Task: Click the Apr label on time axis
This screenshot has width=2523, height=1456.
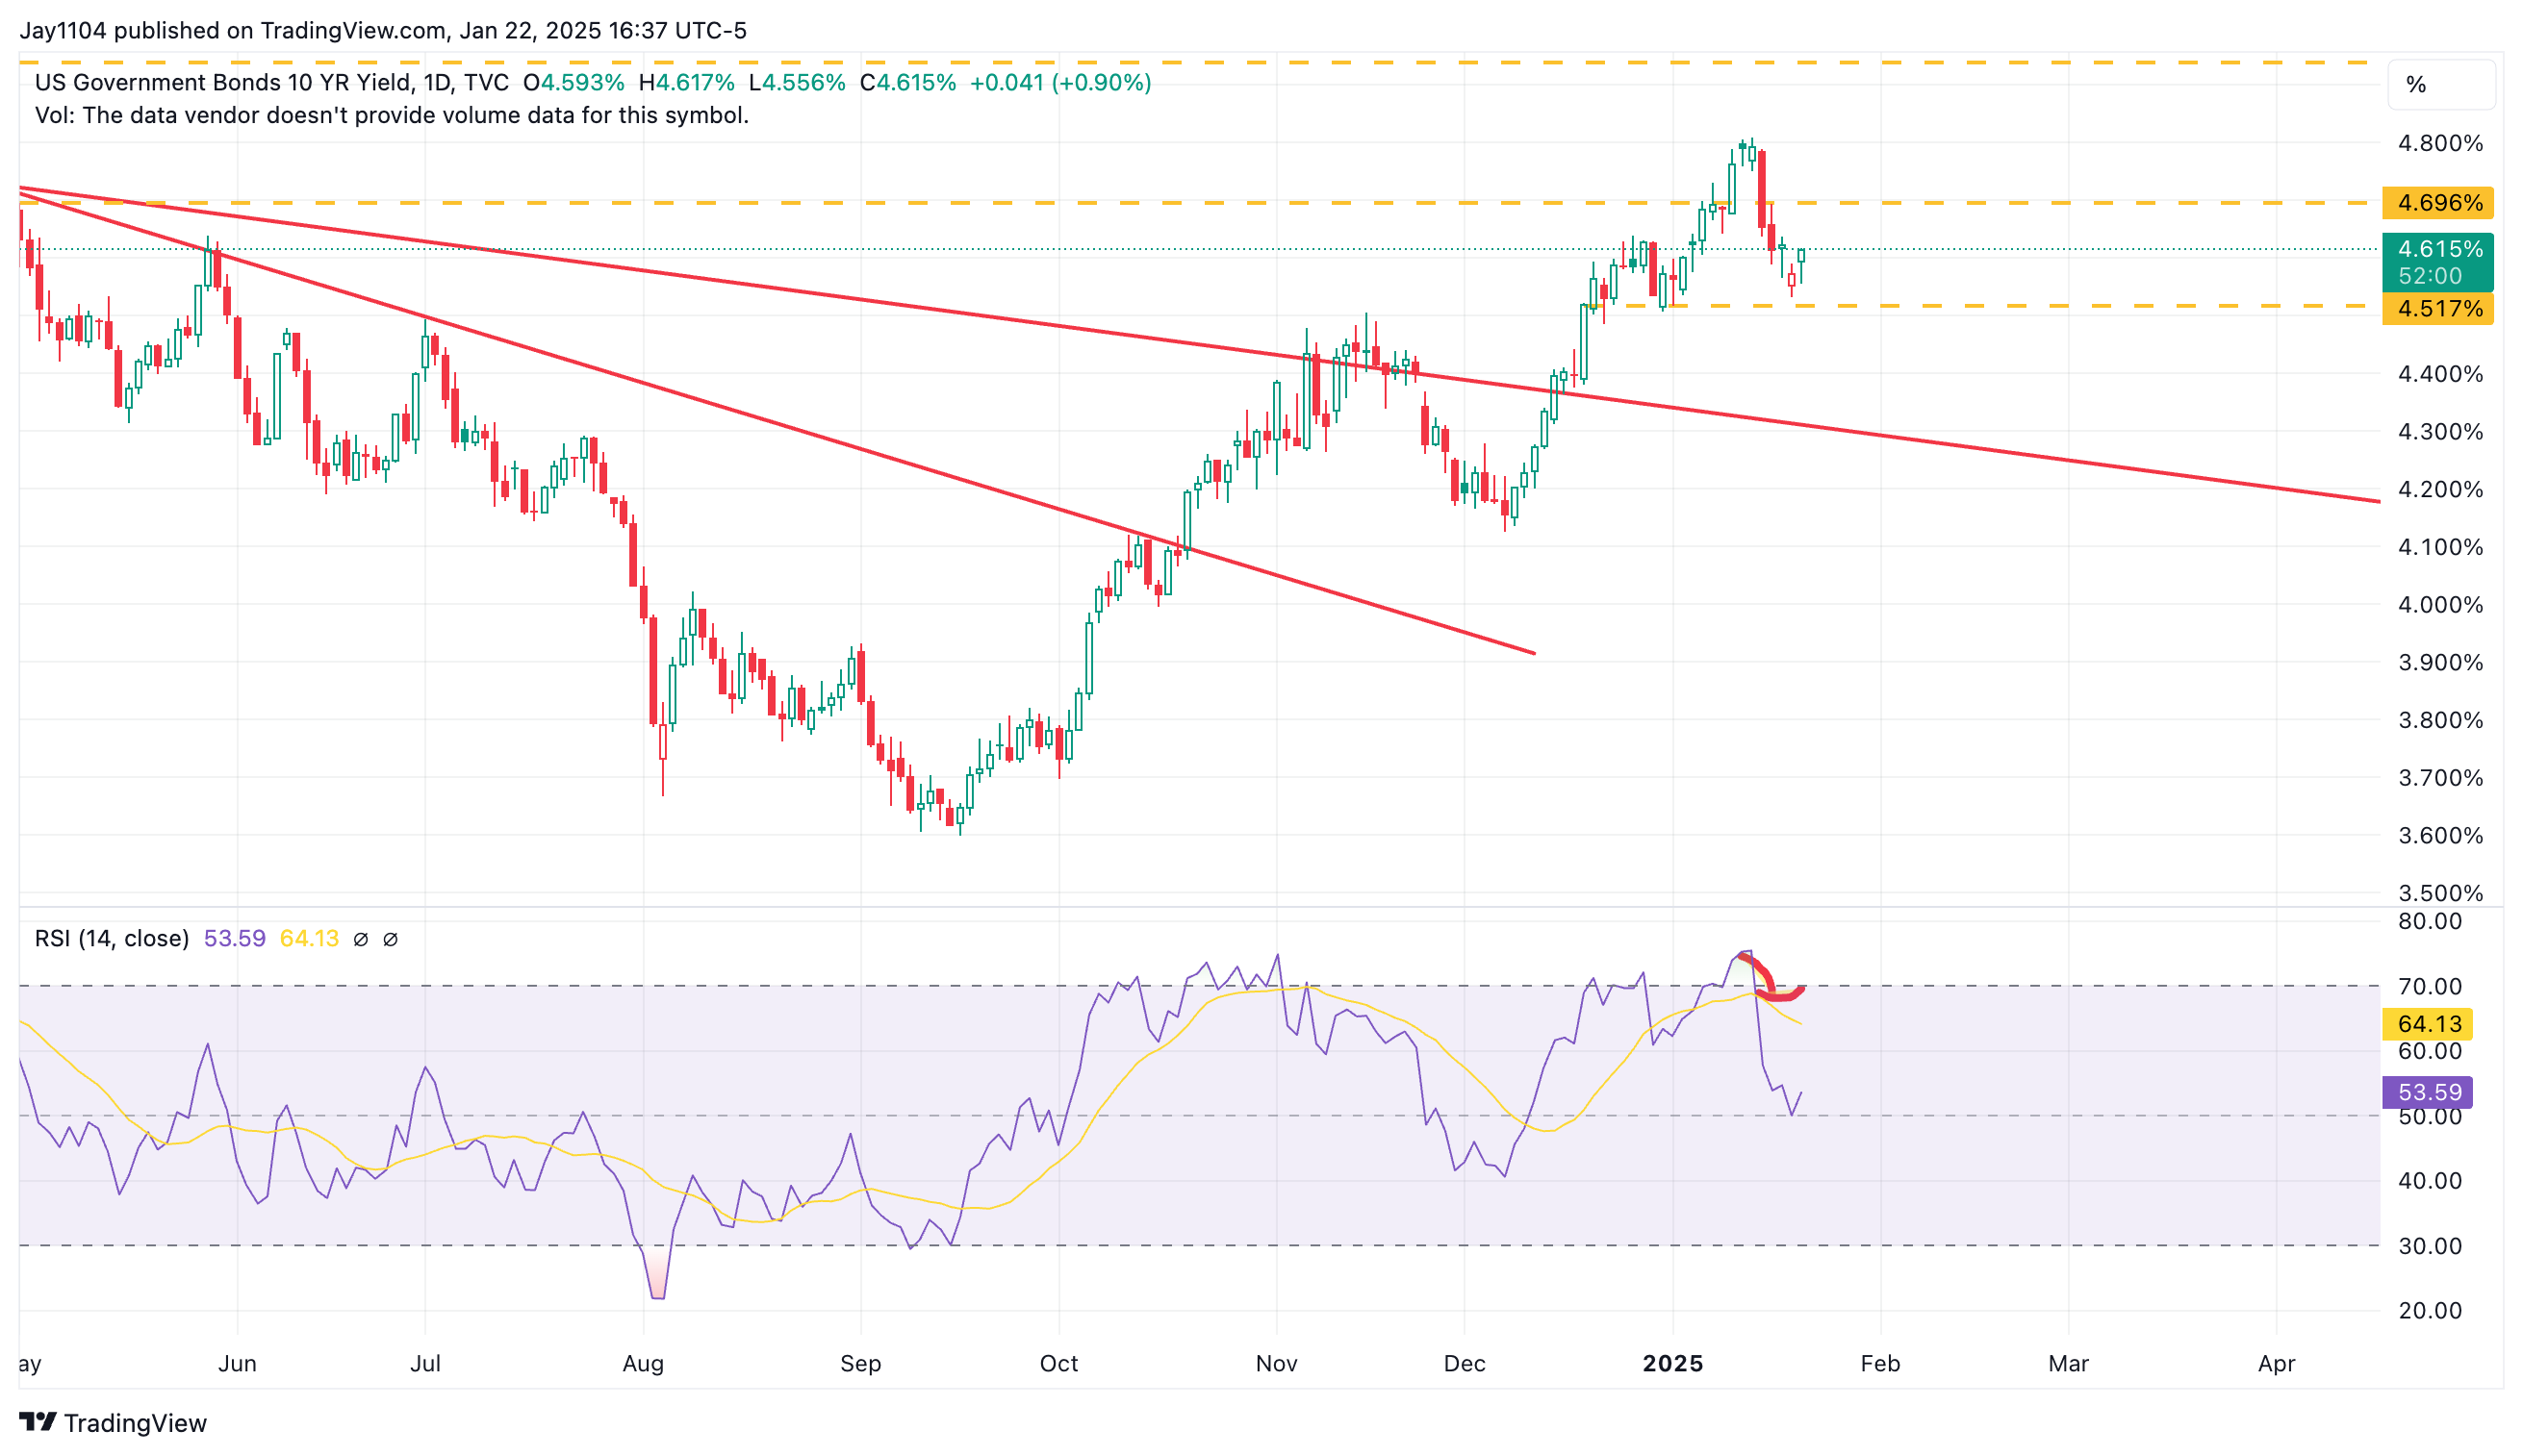Action: tap(2276, 1363)
